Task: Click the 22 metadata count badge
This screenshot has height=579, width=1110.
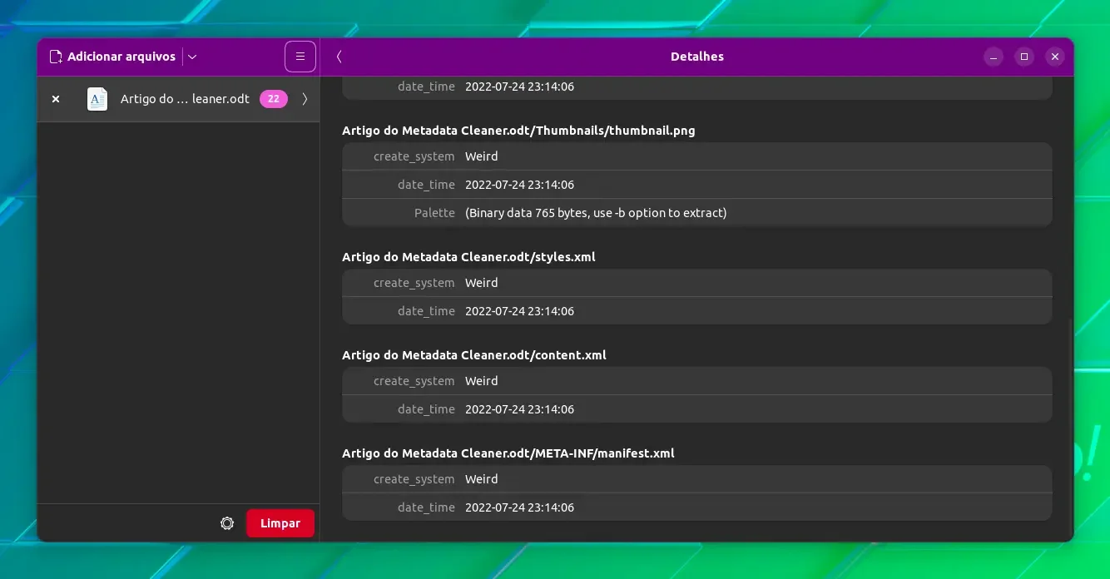Action: pyautogui.click(x=274, y=99)
